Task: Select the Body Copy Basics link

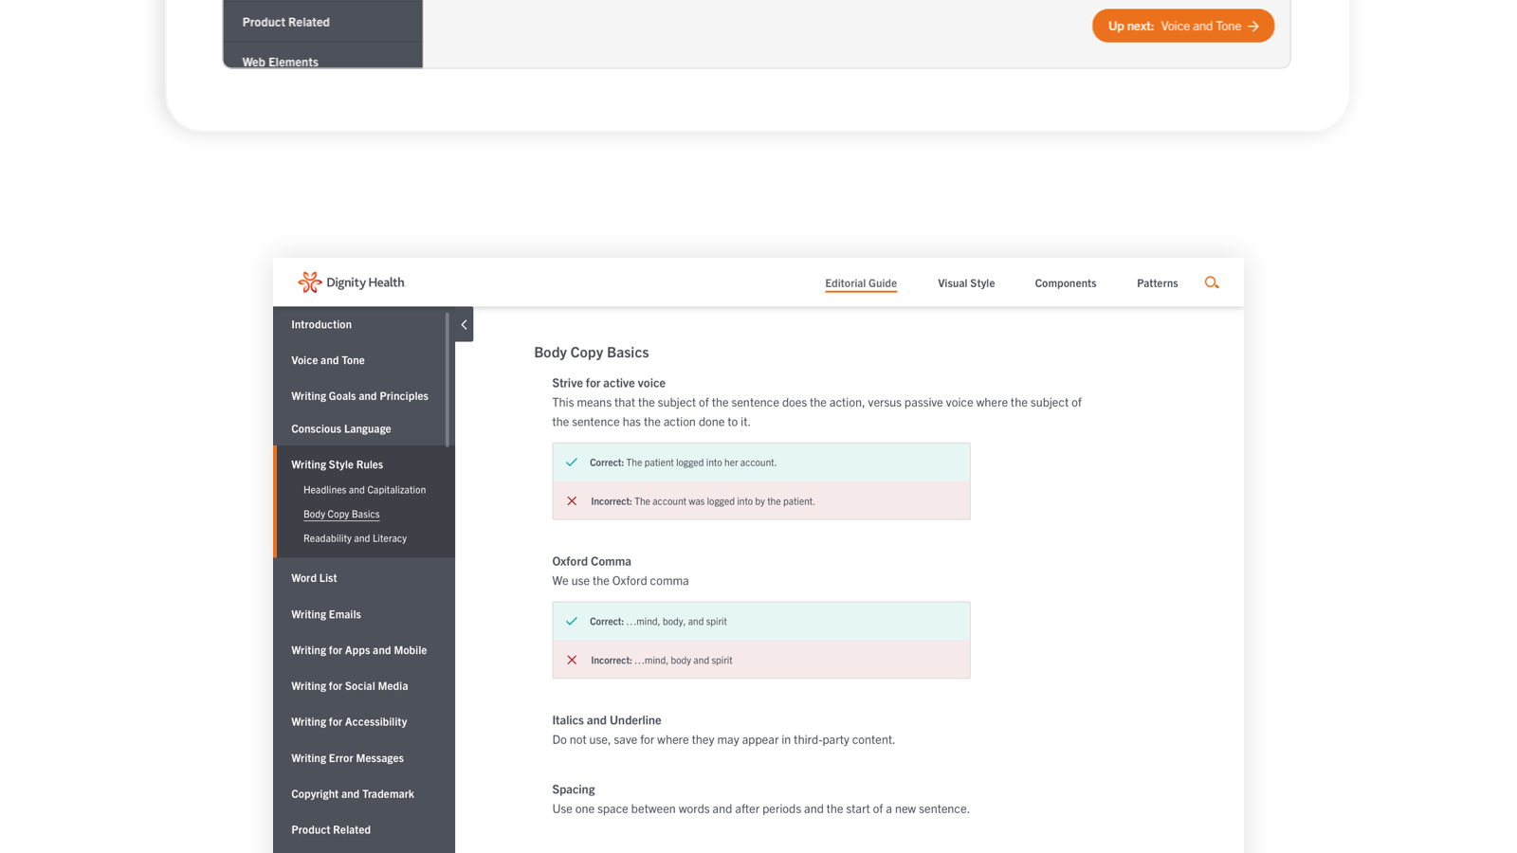Action: coord(341,514)
